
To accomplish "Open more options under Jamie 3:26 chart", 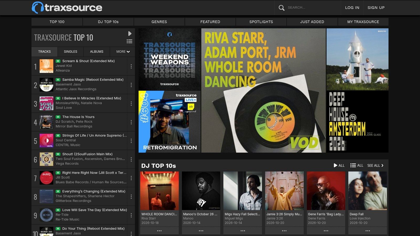I will (284, 231).
